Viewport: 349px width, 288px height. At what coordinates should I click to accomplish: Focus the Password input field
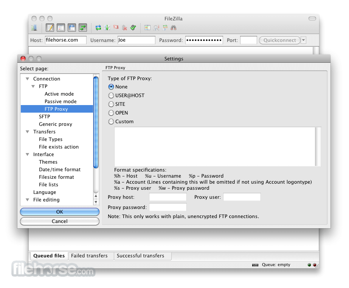point(204,40)
